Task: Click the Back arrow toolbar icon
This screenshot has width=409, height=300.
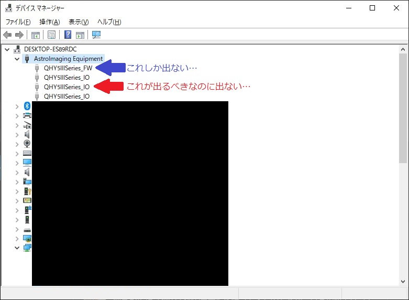Action: [x=7, y=35]
